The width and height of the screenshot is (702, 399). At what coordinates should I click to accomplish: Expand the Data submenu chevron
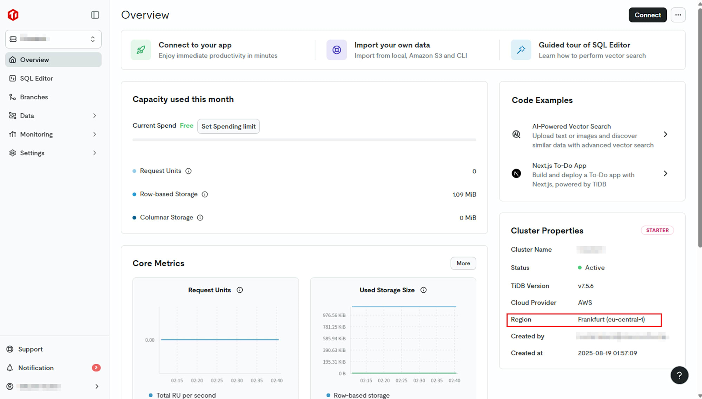pyautogui.click(x=94, y=115)
